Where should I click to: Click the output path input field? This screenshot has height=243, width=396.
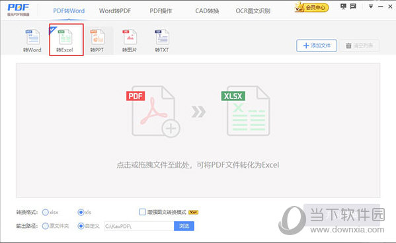pyautogui.click(x=139, y=226)
